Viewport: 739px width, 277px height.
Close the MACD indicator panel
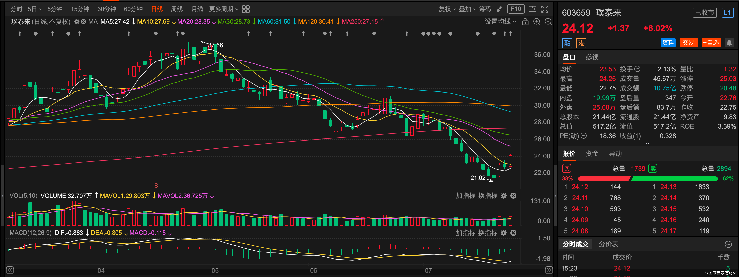513,233
